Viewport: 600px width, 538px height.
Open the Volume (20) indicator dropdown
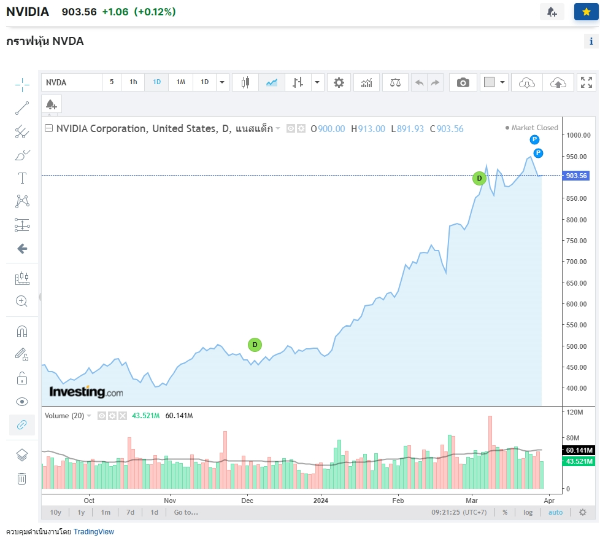(x=89, y=416)
